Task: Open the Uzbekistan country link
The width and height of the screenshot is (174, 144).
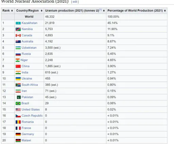Action: (x=29, y=48)
